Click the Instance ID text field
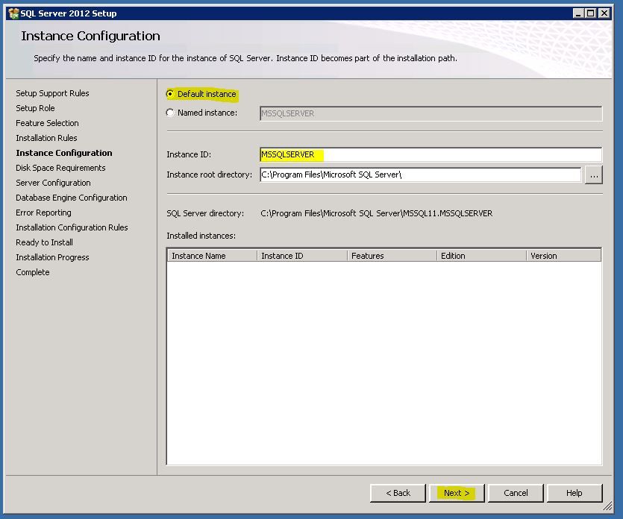 [431, 154]
